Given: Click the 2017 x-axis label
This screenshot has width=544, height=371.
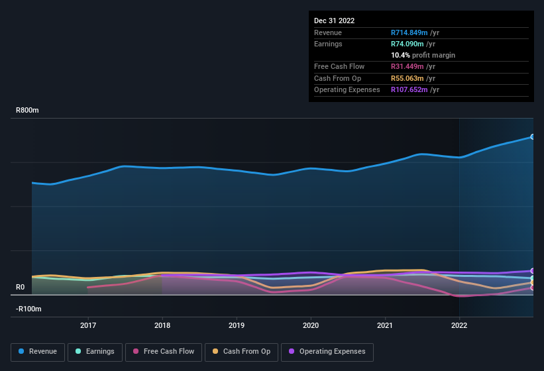Looking at the screenshot, I should [88, 325].
